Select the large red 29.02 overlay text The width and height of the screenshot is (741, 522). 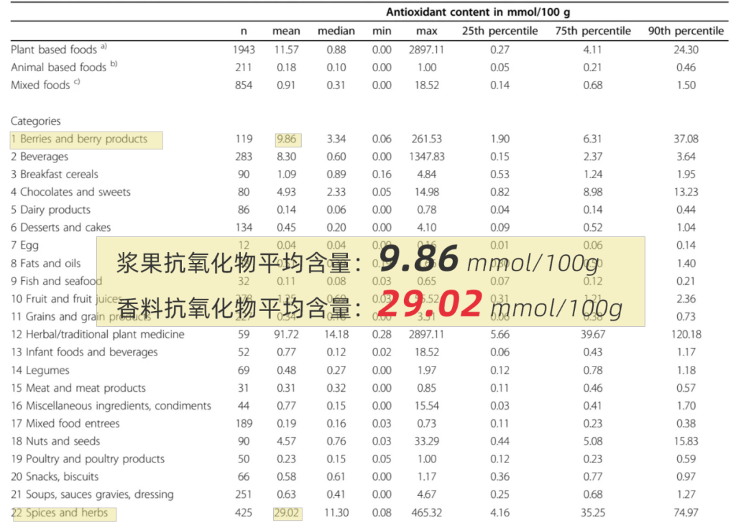coord(429,305)
